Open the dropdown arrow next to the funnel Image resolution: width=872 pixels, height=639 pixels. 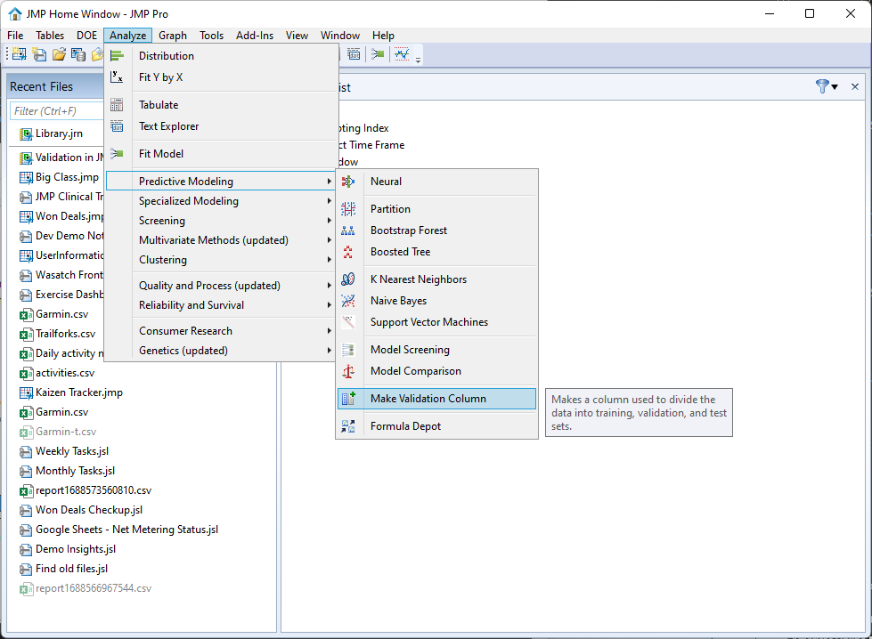point(835,86)
